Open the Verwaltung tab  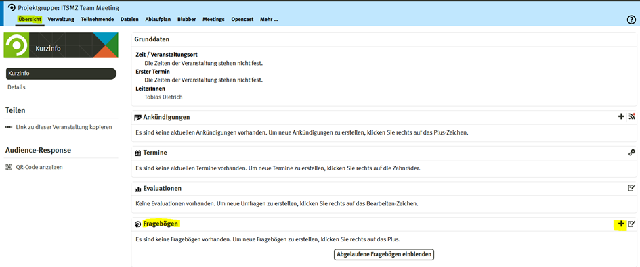click(x=61, y=19)
